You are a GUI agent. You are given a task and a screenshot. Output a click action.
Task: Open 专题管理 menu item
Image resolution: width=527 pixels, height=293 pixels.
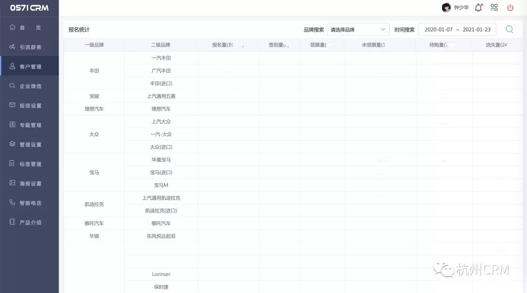click(30, 125)
